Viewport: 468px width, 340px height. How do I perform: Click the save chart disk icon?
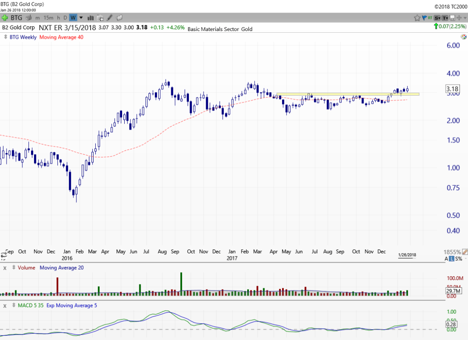pos(452,18)
